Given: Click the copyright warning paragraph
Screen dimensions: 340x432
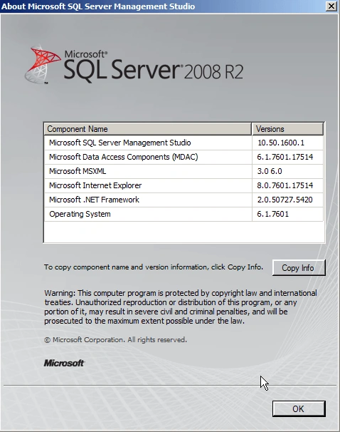Looking at the screenshot, I should [181, 307].
